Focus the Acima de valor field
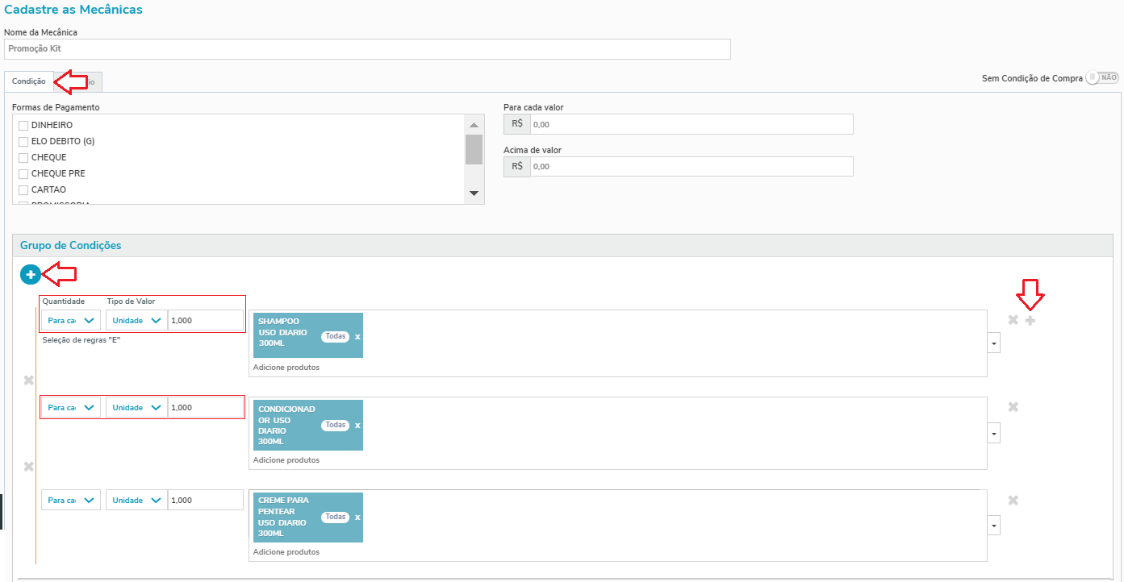The image size is (1124, 582). (x=692, y=166)
